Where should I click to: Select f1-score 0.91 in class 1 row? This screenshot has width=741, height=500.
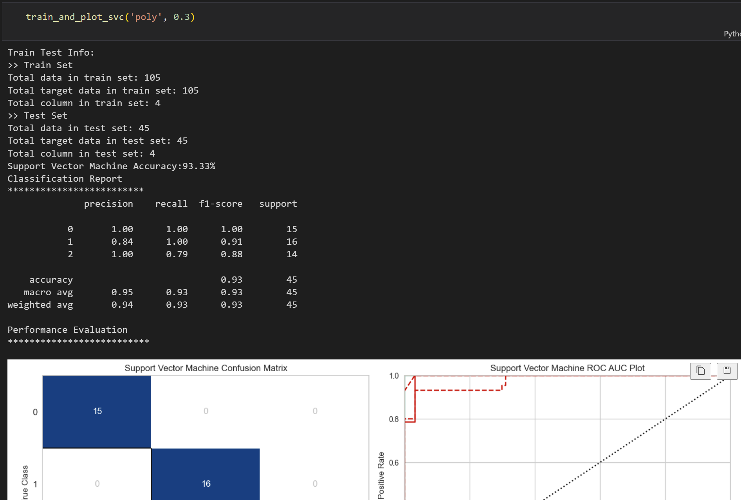pos(232,242)
